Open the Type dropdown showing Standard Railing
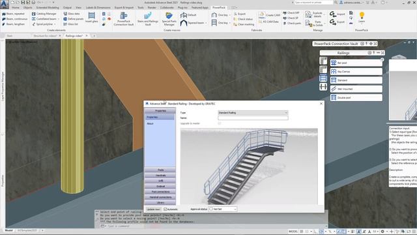The height and width of the screenshot is (235, 417). 253,113
